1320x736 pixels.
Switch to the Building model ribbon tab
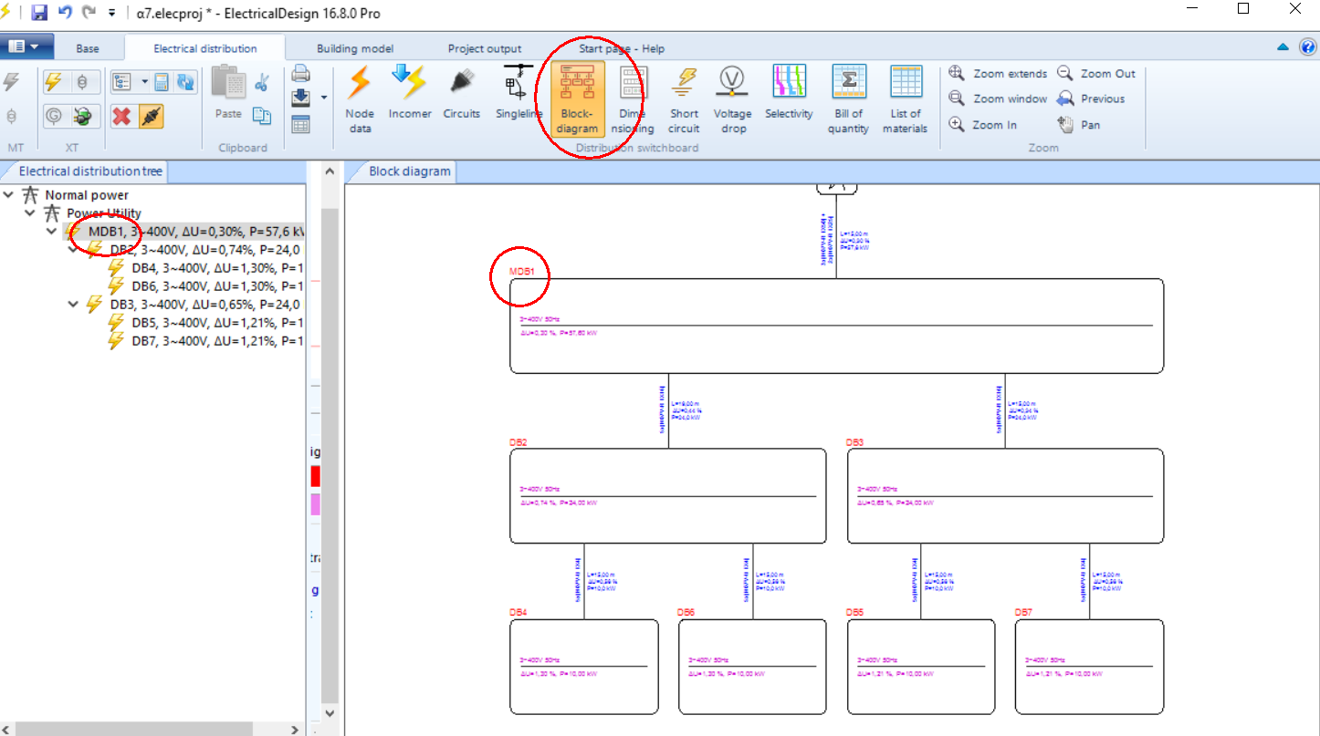[x=354, y=47]
